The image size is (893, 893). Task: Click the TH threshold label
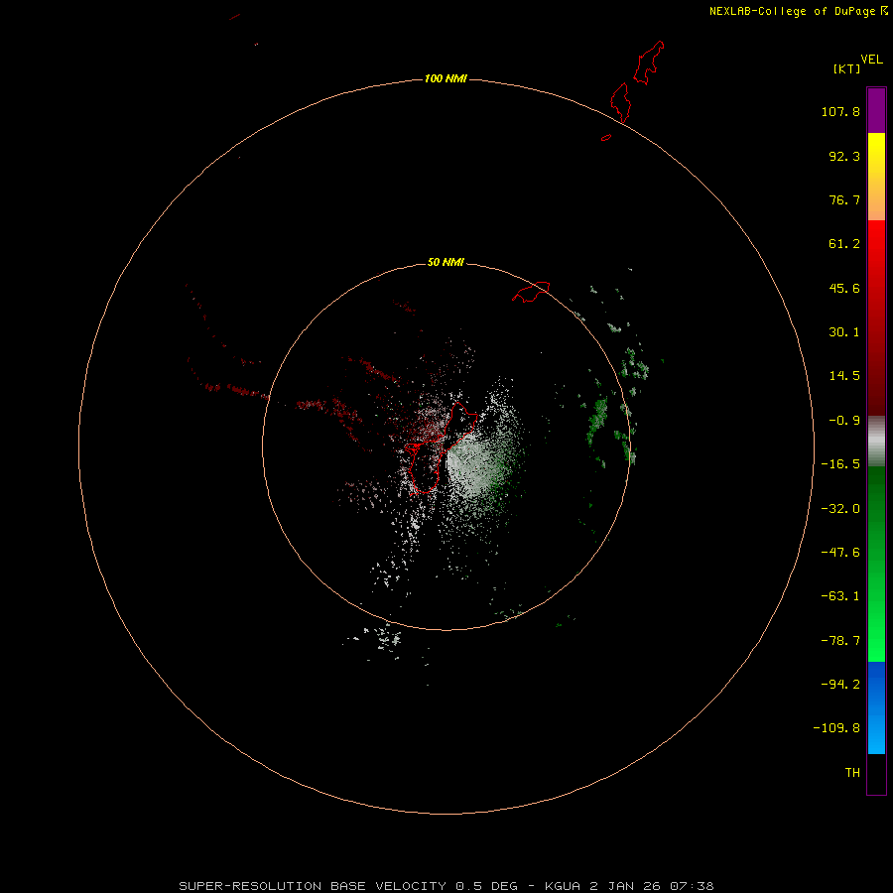852,773
